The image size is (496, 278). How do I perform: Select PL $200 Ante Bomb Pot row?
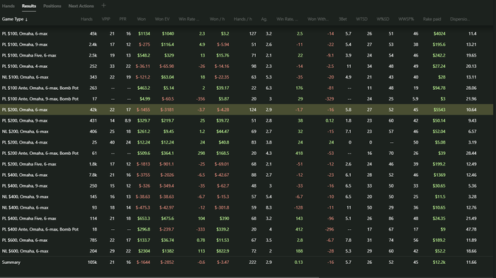(247, 154)
